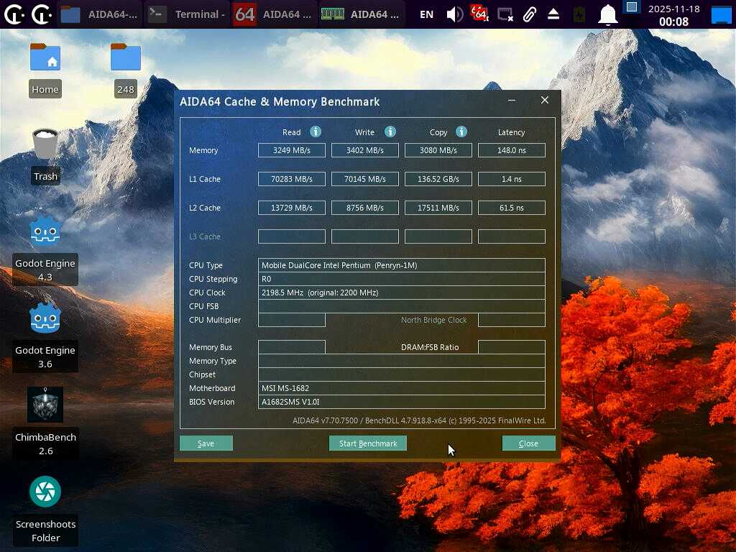
Task: Click the North Bridge Clock label
Action: pos(433,320)
